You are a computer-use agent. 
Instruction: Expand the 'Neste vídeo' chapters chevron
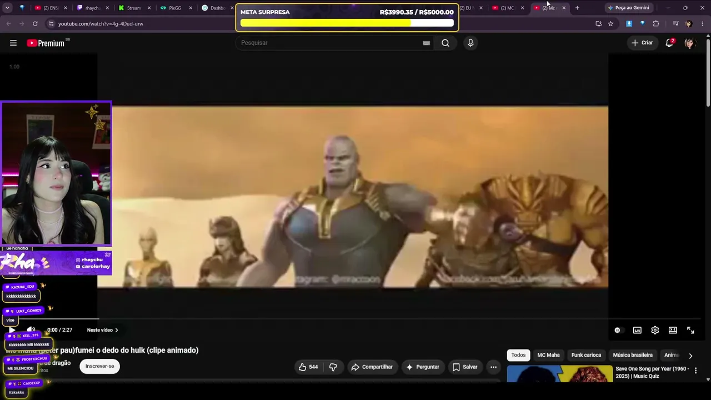click(116, 330)
